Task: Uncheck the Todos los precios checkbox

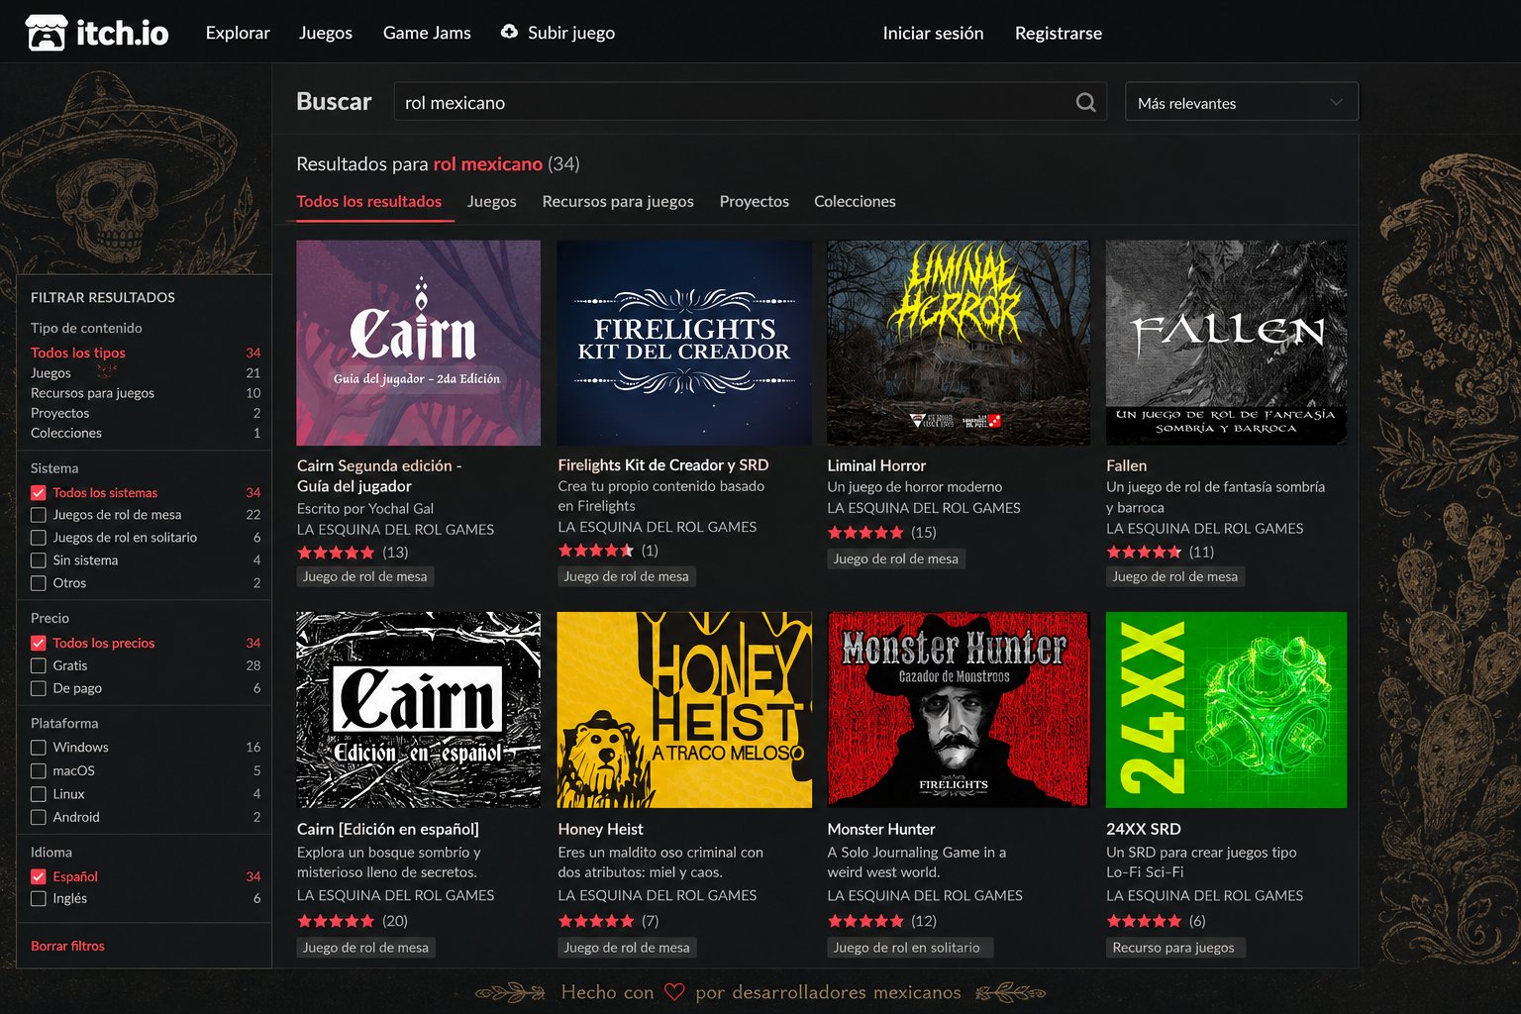Action: 39,643
